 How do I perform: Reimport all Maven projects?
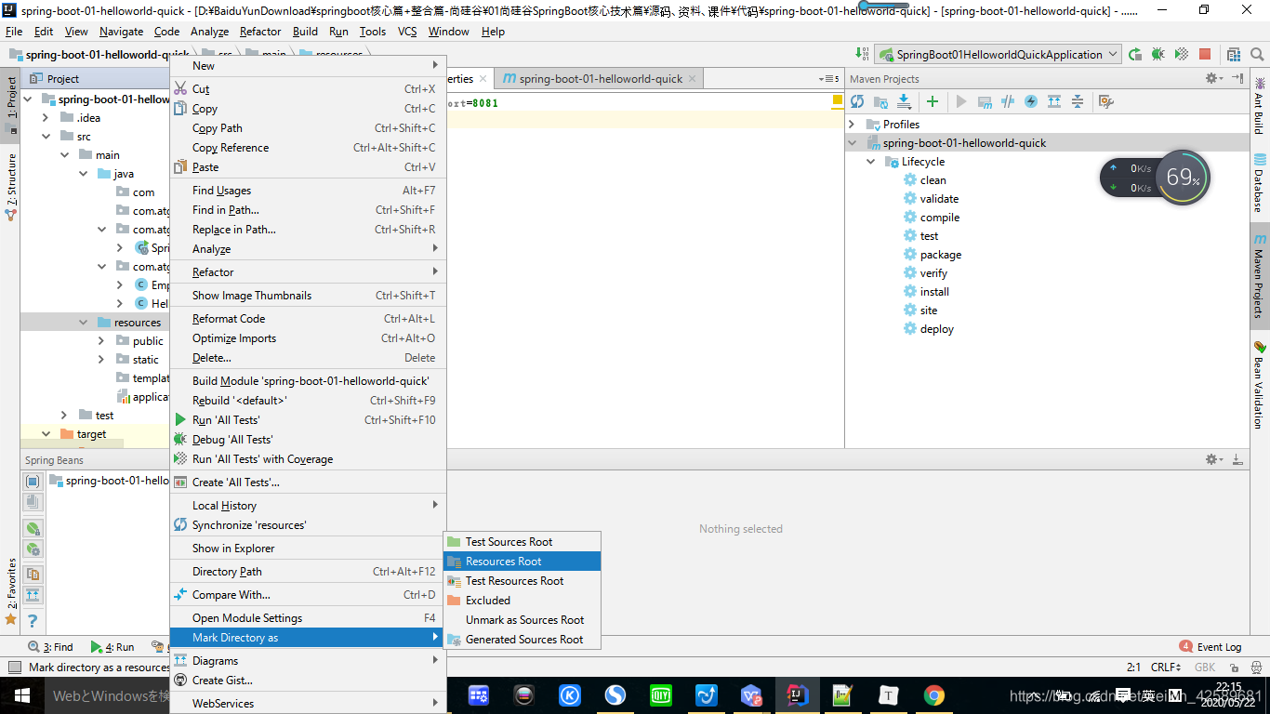point(857,101)
